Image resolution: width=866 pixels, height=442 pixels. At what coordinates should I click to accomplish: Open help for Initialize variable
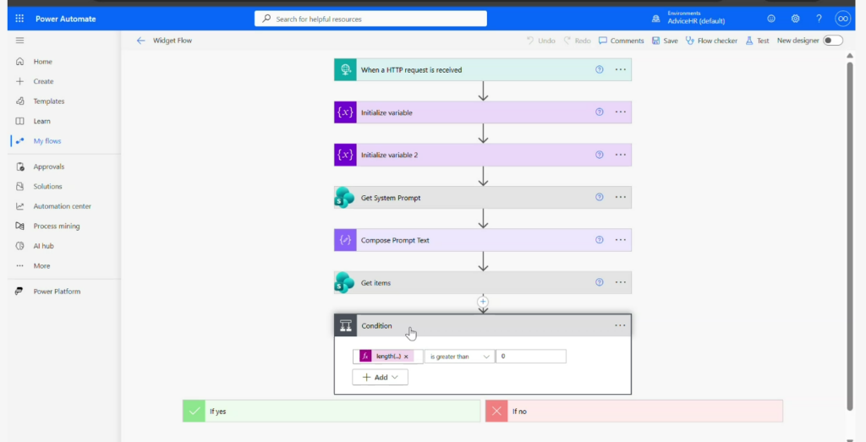click(x=600, y=112)
